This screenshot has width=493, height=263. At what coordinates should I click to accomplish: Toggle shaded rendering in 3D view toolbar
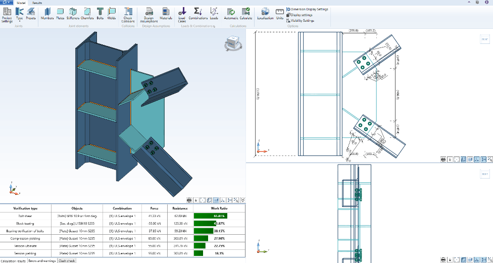[x=216, y=200]
